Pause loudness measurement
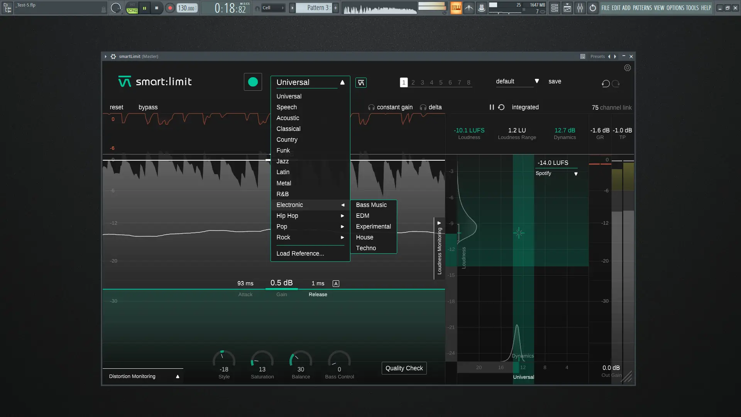This screenshot has height=417, width=741. (x=492, y=107)
